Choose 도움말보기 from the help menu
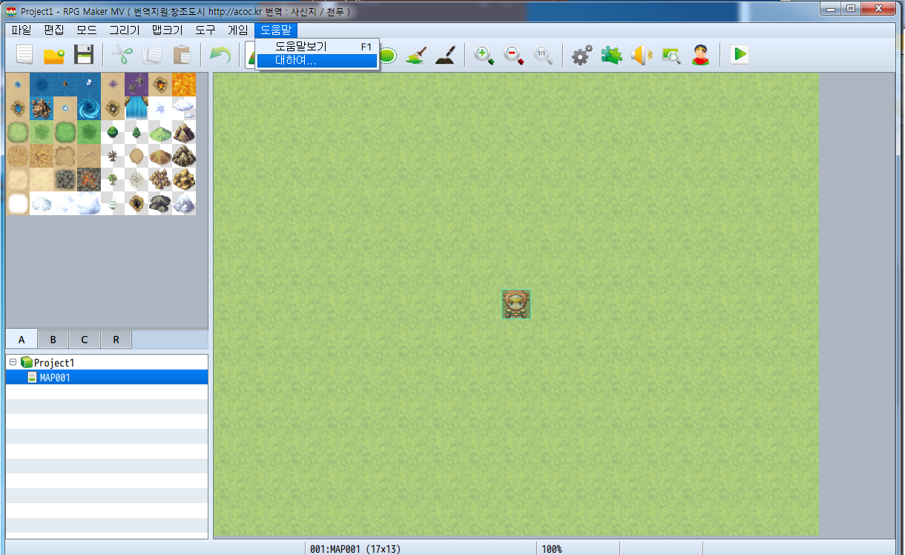The width and height of the screenshot is (905, 555). point(317,46)
